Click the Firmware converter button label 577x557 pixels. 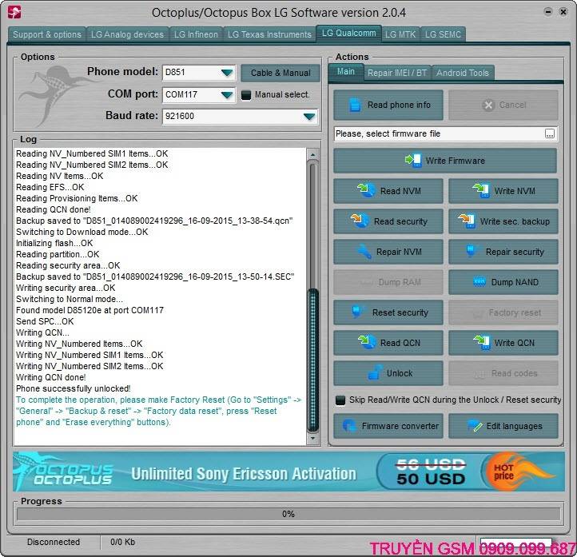point(400,426)
